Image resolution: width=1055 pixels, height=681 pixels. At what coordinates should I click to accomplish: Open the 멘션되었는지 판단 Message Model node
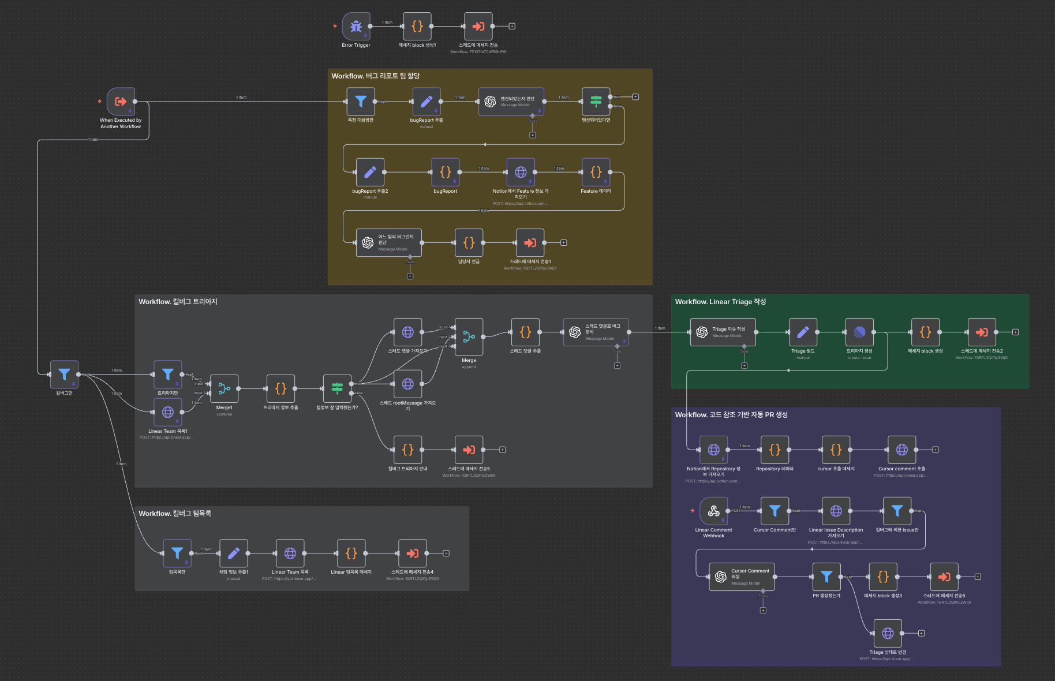click(511, 102)
